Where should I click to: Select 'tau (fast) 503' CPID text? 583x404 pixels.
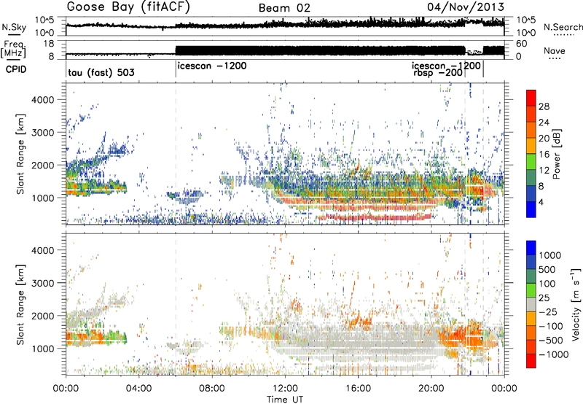point(101,72)
